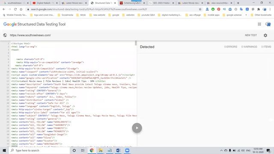The width and height of the screenshot is (274, 154).
Task: Click the Detected heading
Action: point(147,47)
